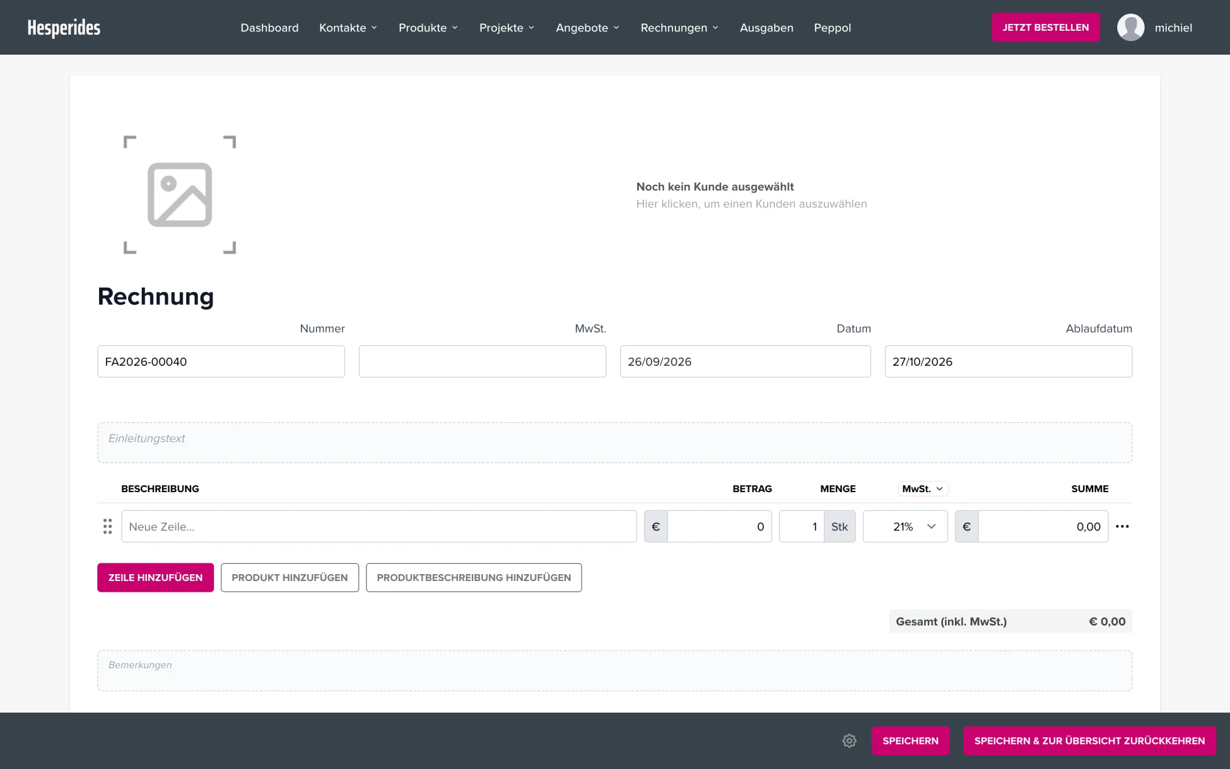Click the Stk unit label

coord(839,526)
